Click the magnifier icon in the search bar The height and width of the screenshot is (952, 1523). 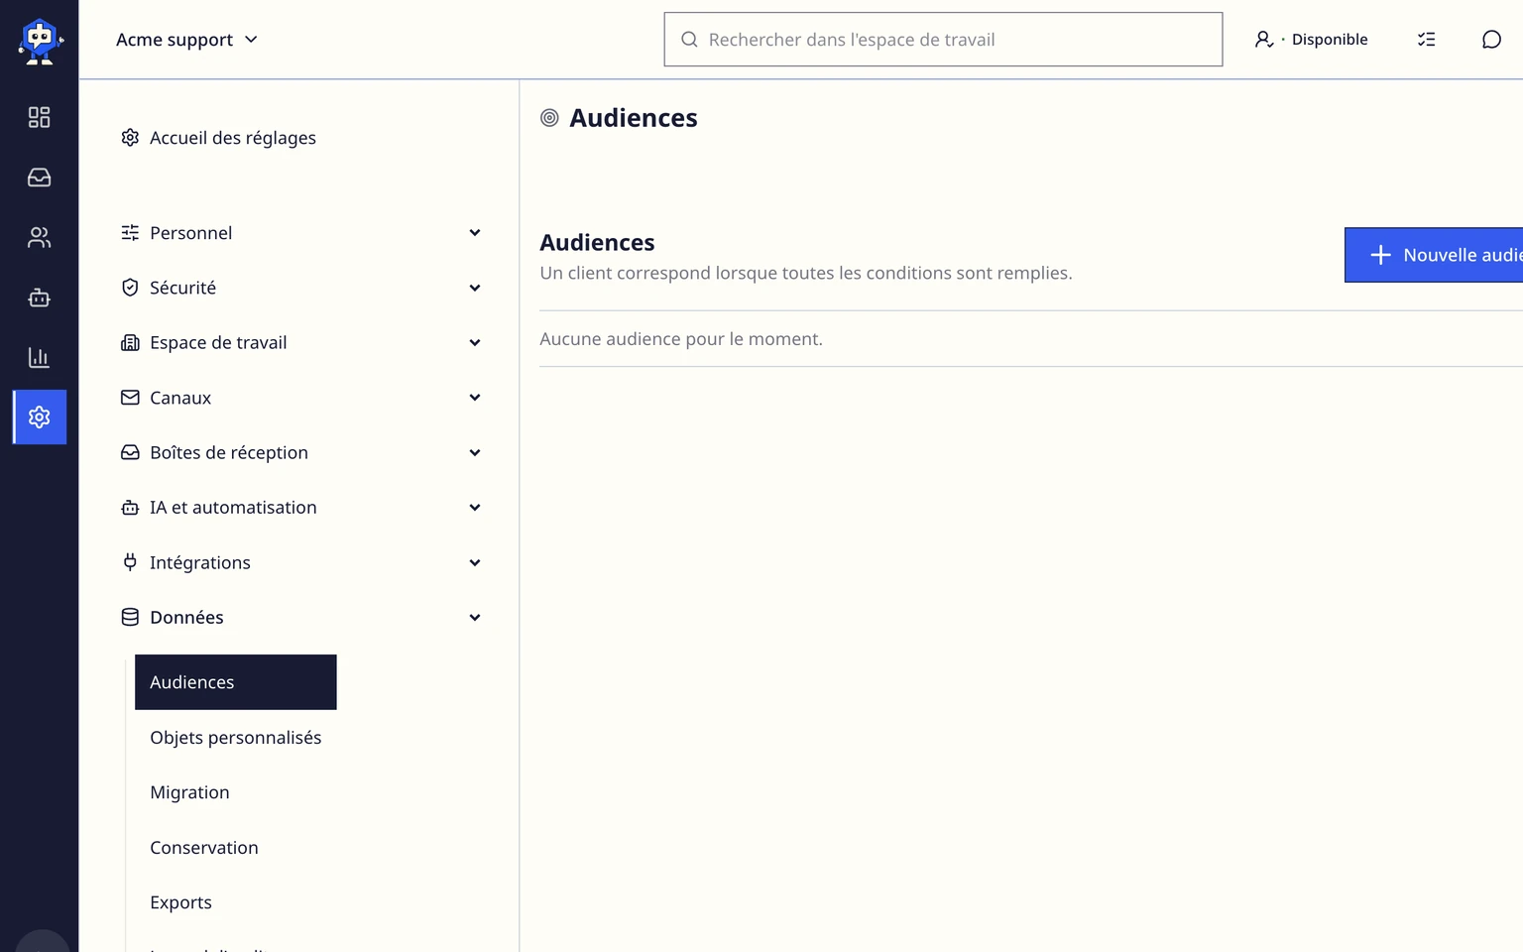point(689,40)
